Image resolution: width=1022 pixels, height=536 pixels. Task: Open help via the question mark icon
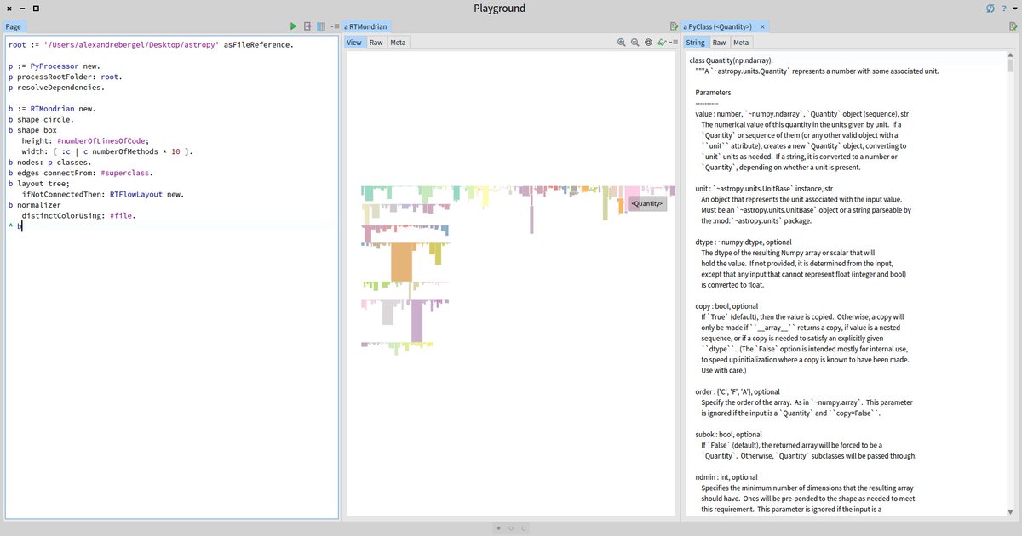(1003, 9)
